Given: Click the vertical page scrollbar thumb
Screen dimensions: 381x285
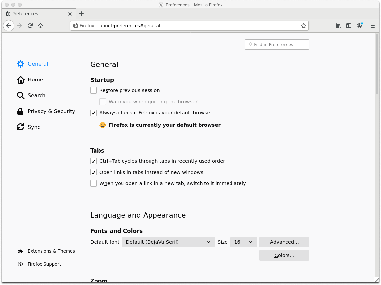Looking at the screenshot, I should [377, 64].
